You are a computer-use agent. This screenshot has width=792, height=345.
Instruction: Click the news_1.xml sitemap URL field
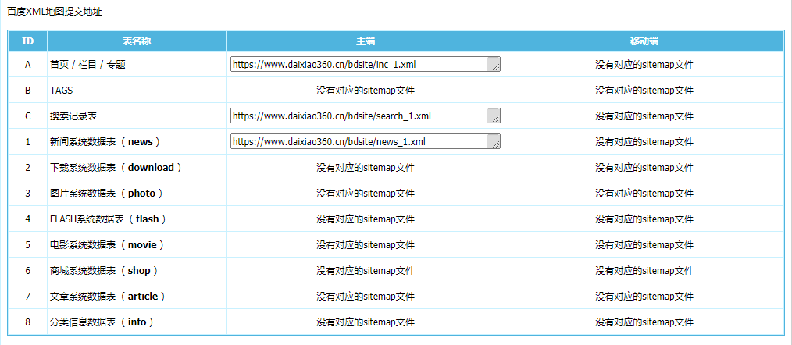coord(358,142)
